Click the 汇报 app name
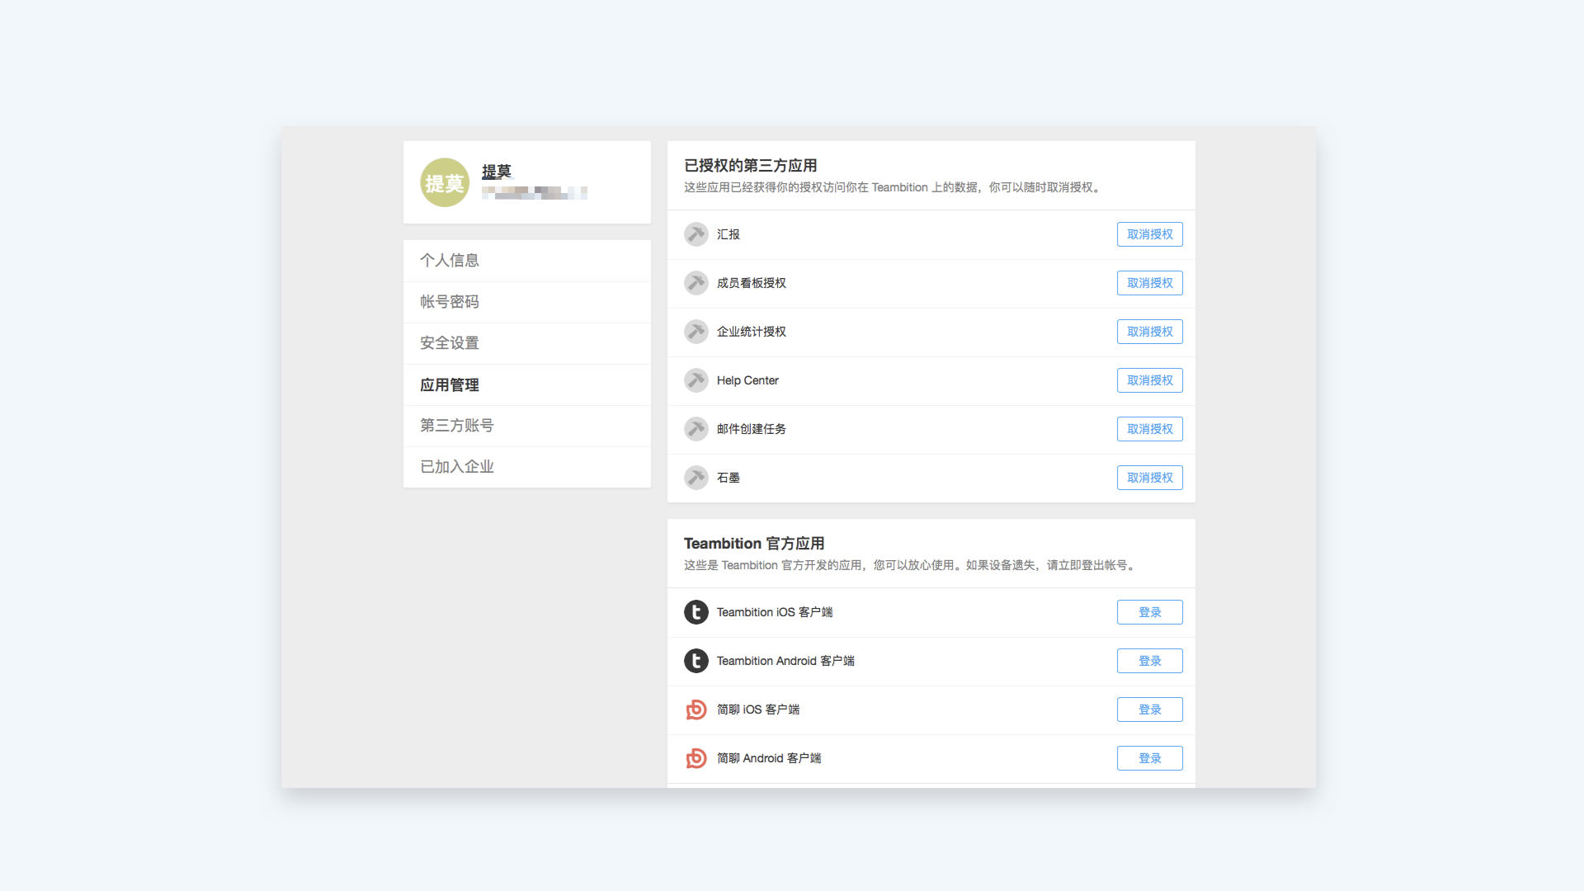1584x891 pixels. coord(728,234)
